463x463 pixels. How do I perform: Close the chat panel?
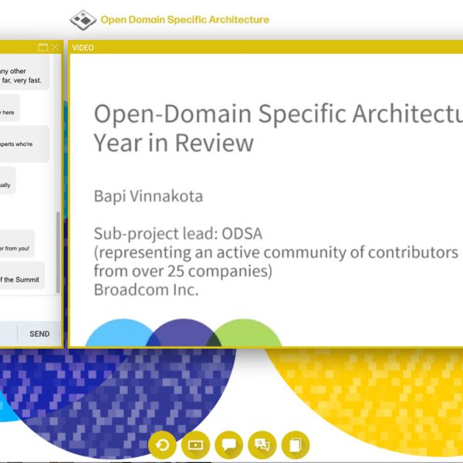pyautogui.click(x=56, y=48)
